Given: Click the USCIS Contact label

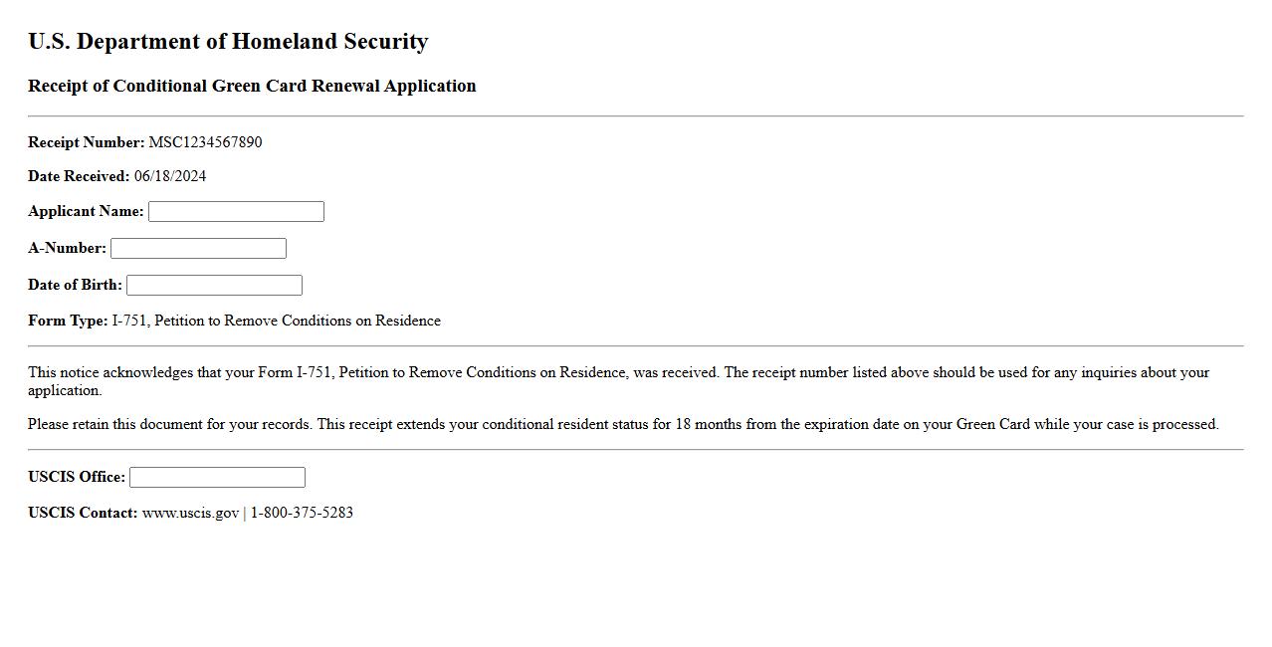Looking at the screenshot, I should [x=83, y=513].
